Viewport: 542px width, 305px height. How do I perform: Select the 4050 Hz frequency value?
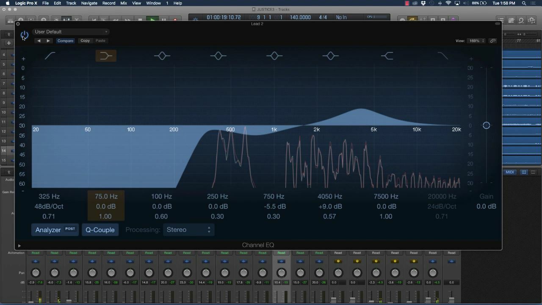click(x=330, y=197)
